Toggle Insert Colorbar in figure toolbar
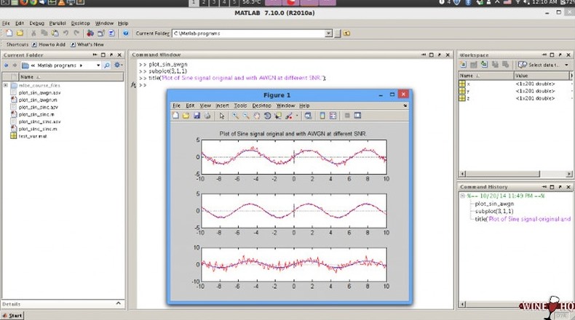This screenshot has height=320, width=575. (321, 116)
